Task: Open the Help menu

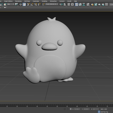Action: coord(76,1)
